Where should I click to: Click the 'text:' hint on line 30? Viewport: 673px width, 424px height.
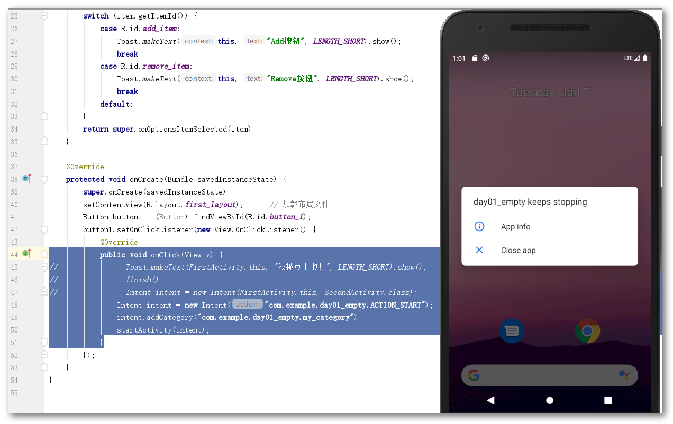pyautogui.click(x=254, y=78)
